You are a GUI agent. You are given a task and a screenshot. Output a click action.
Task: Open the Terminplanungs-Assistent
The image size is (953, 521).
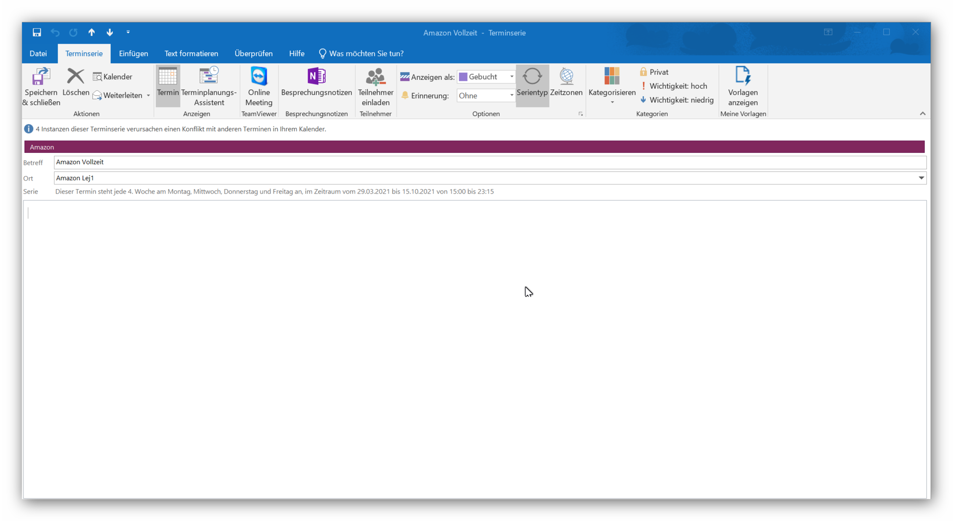pyautogui.click(x=209, y=87)
